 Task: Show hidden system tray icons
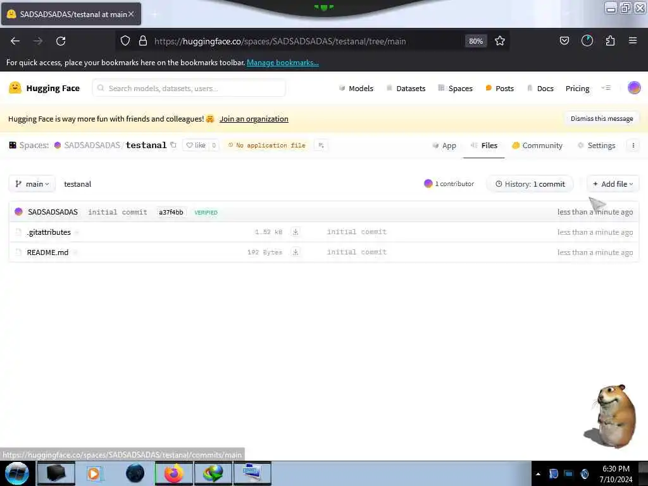coord(538,474)
